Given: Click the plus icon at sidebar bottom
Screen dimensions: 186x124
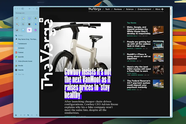Looking at the screenshot, I should pos(37,115).
